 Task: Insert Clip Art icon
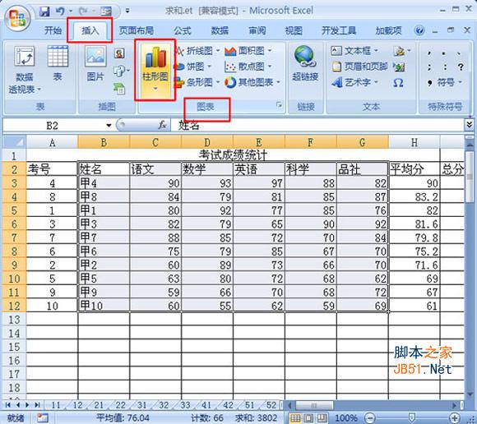pos(119,53)
